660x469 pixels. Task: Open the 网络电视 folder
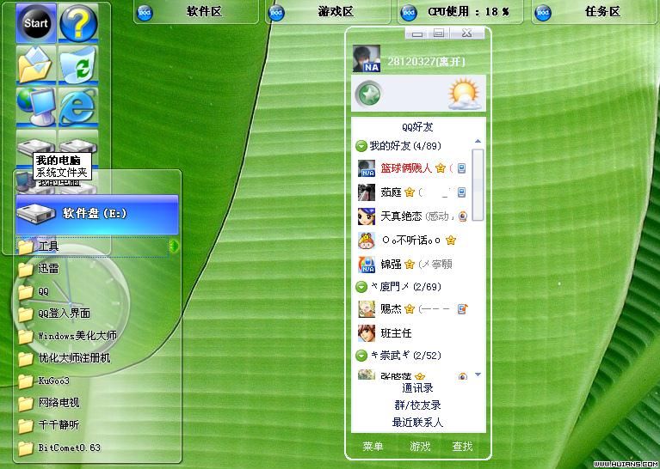pyautogui.click(x=48, y=403)
